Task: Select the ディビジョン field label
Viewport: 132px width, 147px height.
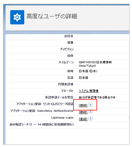Action: pyautogui.click(x=67, y=49)
